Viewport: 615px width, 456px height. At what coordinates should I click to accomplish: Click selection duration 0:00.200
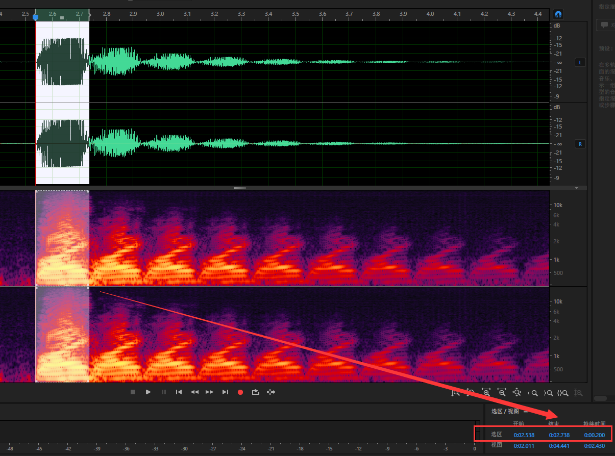[595, 435]
